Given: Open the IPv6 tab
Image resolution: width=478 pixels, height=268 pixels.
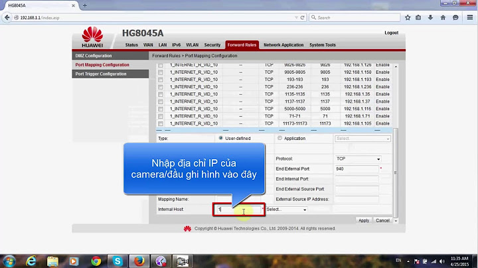Looking at the screenshot, I should tap(176, 44).
